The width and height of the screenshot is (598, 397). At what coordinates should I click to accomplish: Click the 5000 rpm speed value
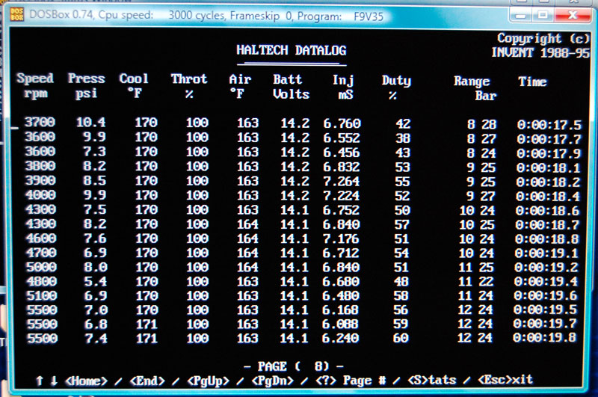click(x=42, y=267)
